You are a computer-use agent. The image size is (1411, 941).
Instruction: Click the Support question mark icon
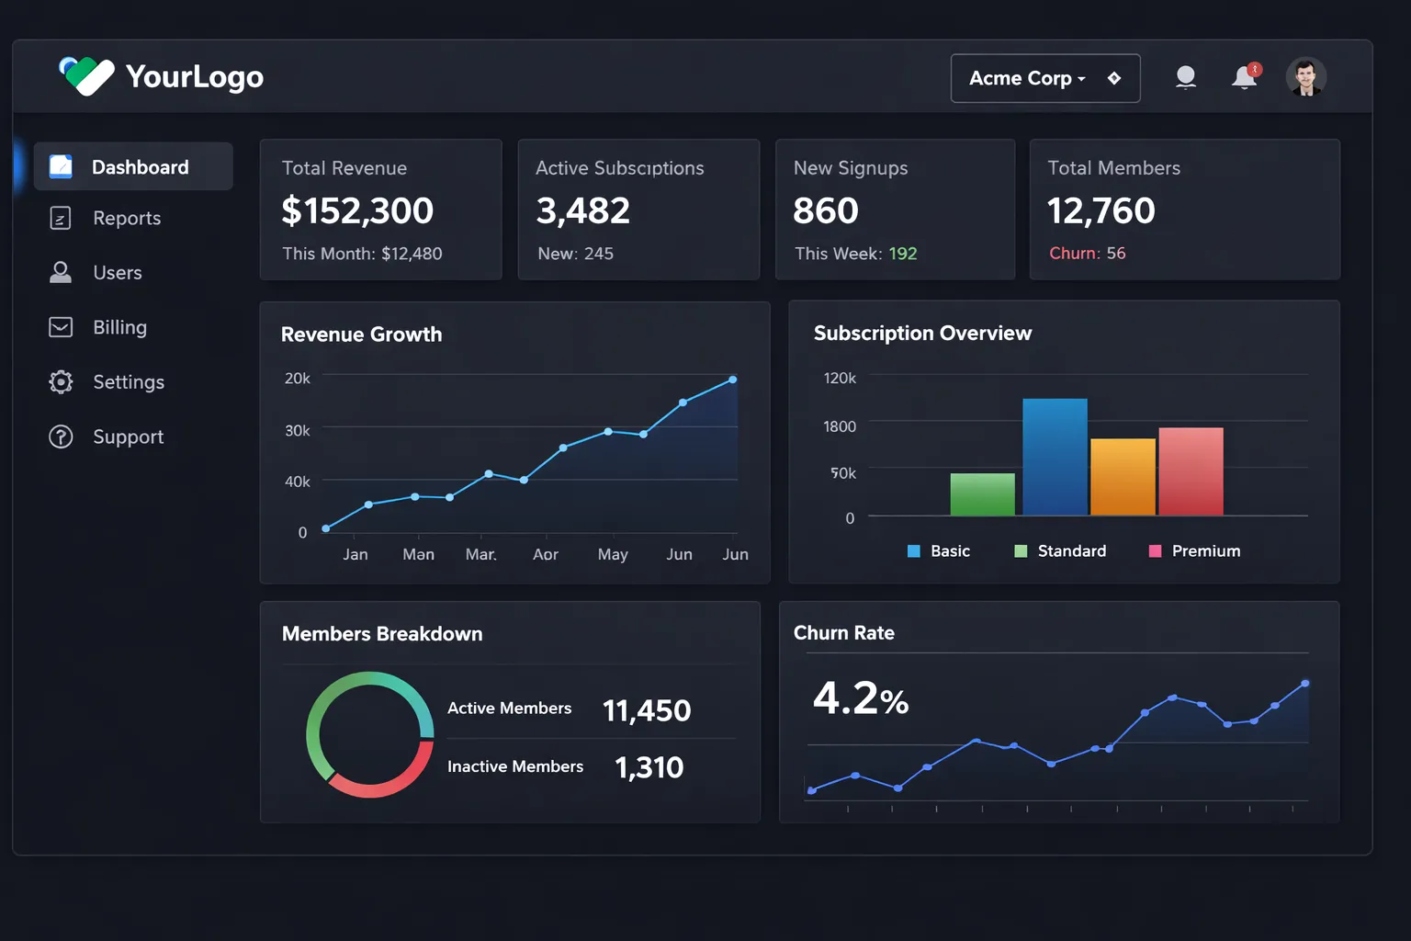[x=61, y=436]
